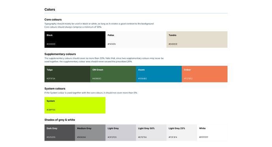272x147 pixels.
Task: Click the 'Core colours' heading
Action: (x=53, y=20)
